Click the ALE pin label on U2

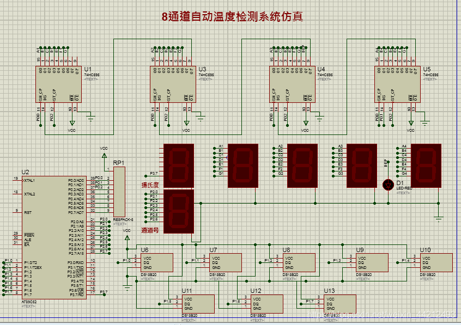point(28,240)
